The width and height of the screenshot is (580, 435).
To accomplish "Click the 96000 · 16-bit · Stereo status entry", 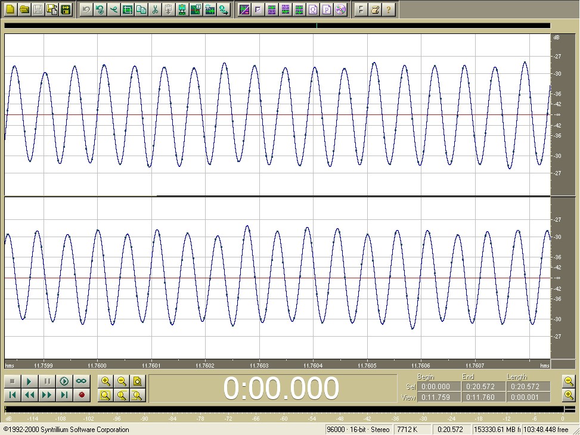I will click(x=358, y=430).
